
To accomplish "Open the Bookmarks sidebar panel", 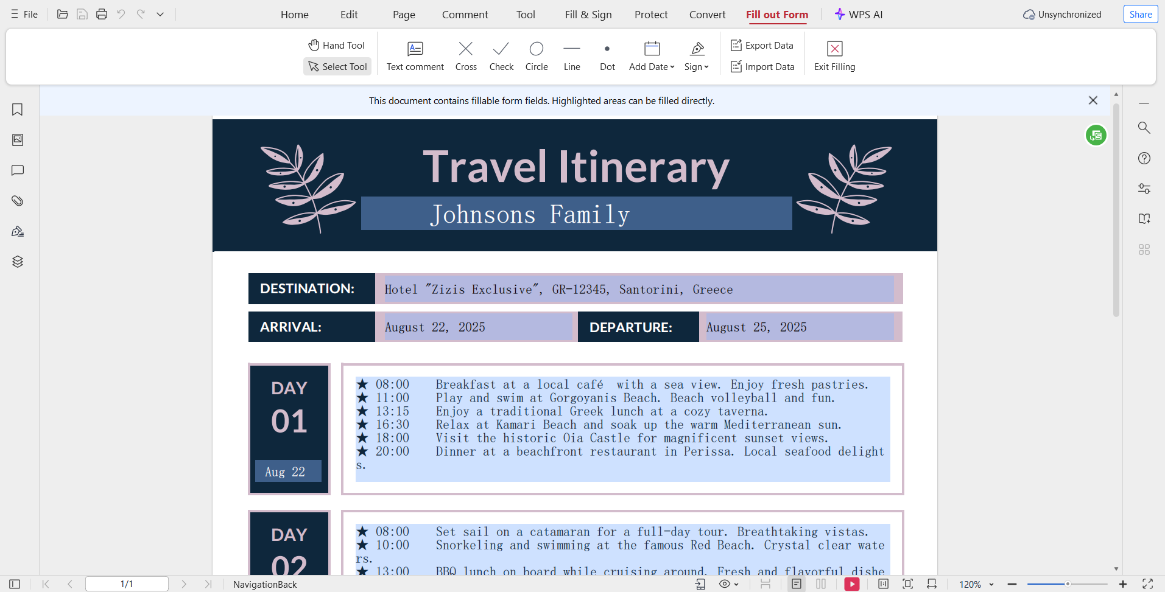I will [x=18, y=110].
